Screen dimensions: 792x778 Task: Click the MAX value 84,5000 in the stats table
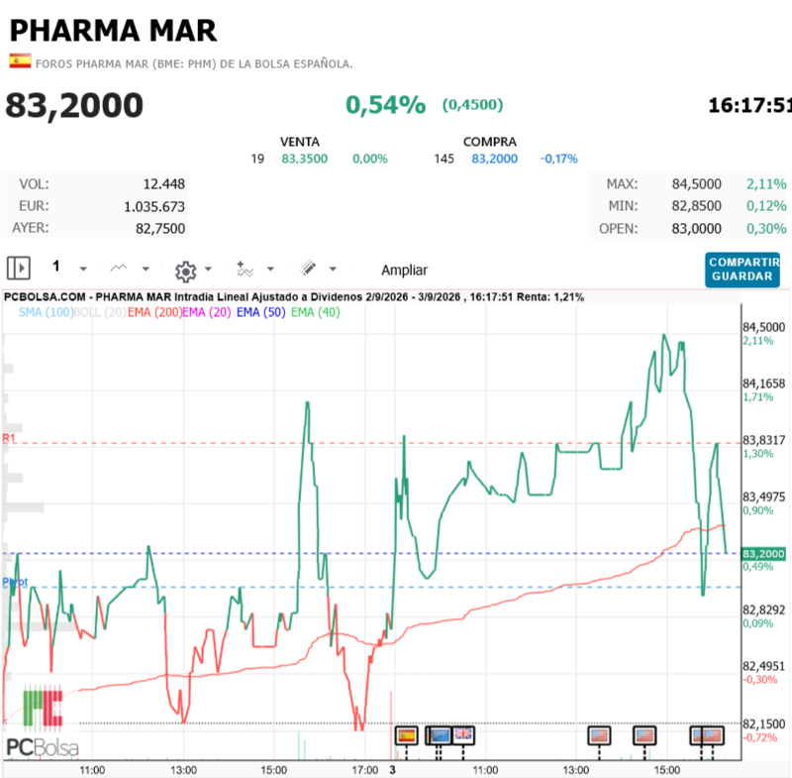pyautogui.click(x=697, y=184)
